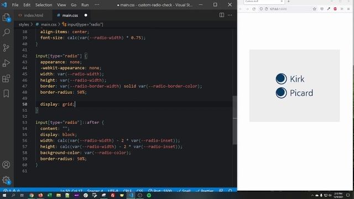Open the Manage gear menu in VS Code
Image resolution: width=354 pixels, height=199 pixels.
6,180
